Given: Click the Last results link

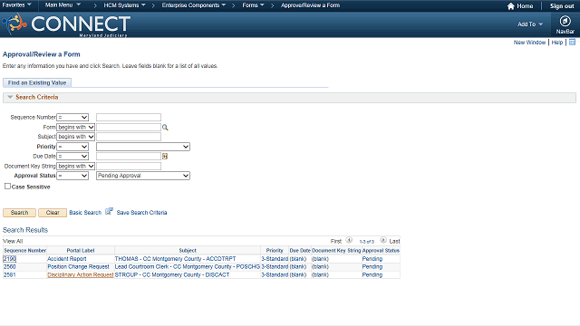Looking at the screenshot, I should [394, 241].
